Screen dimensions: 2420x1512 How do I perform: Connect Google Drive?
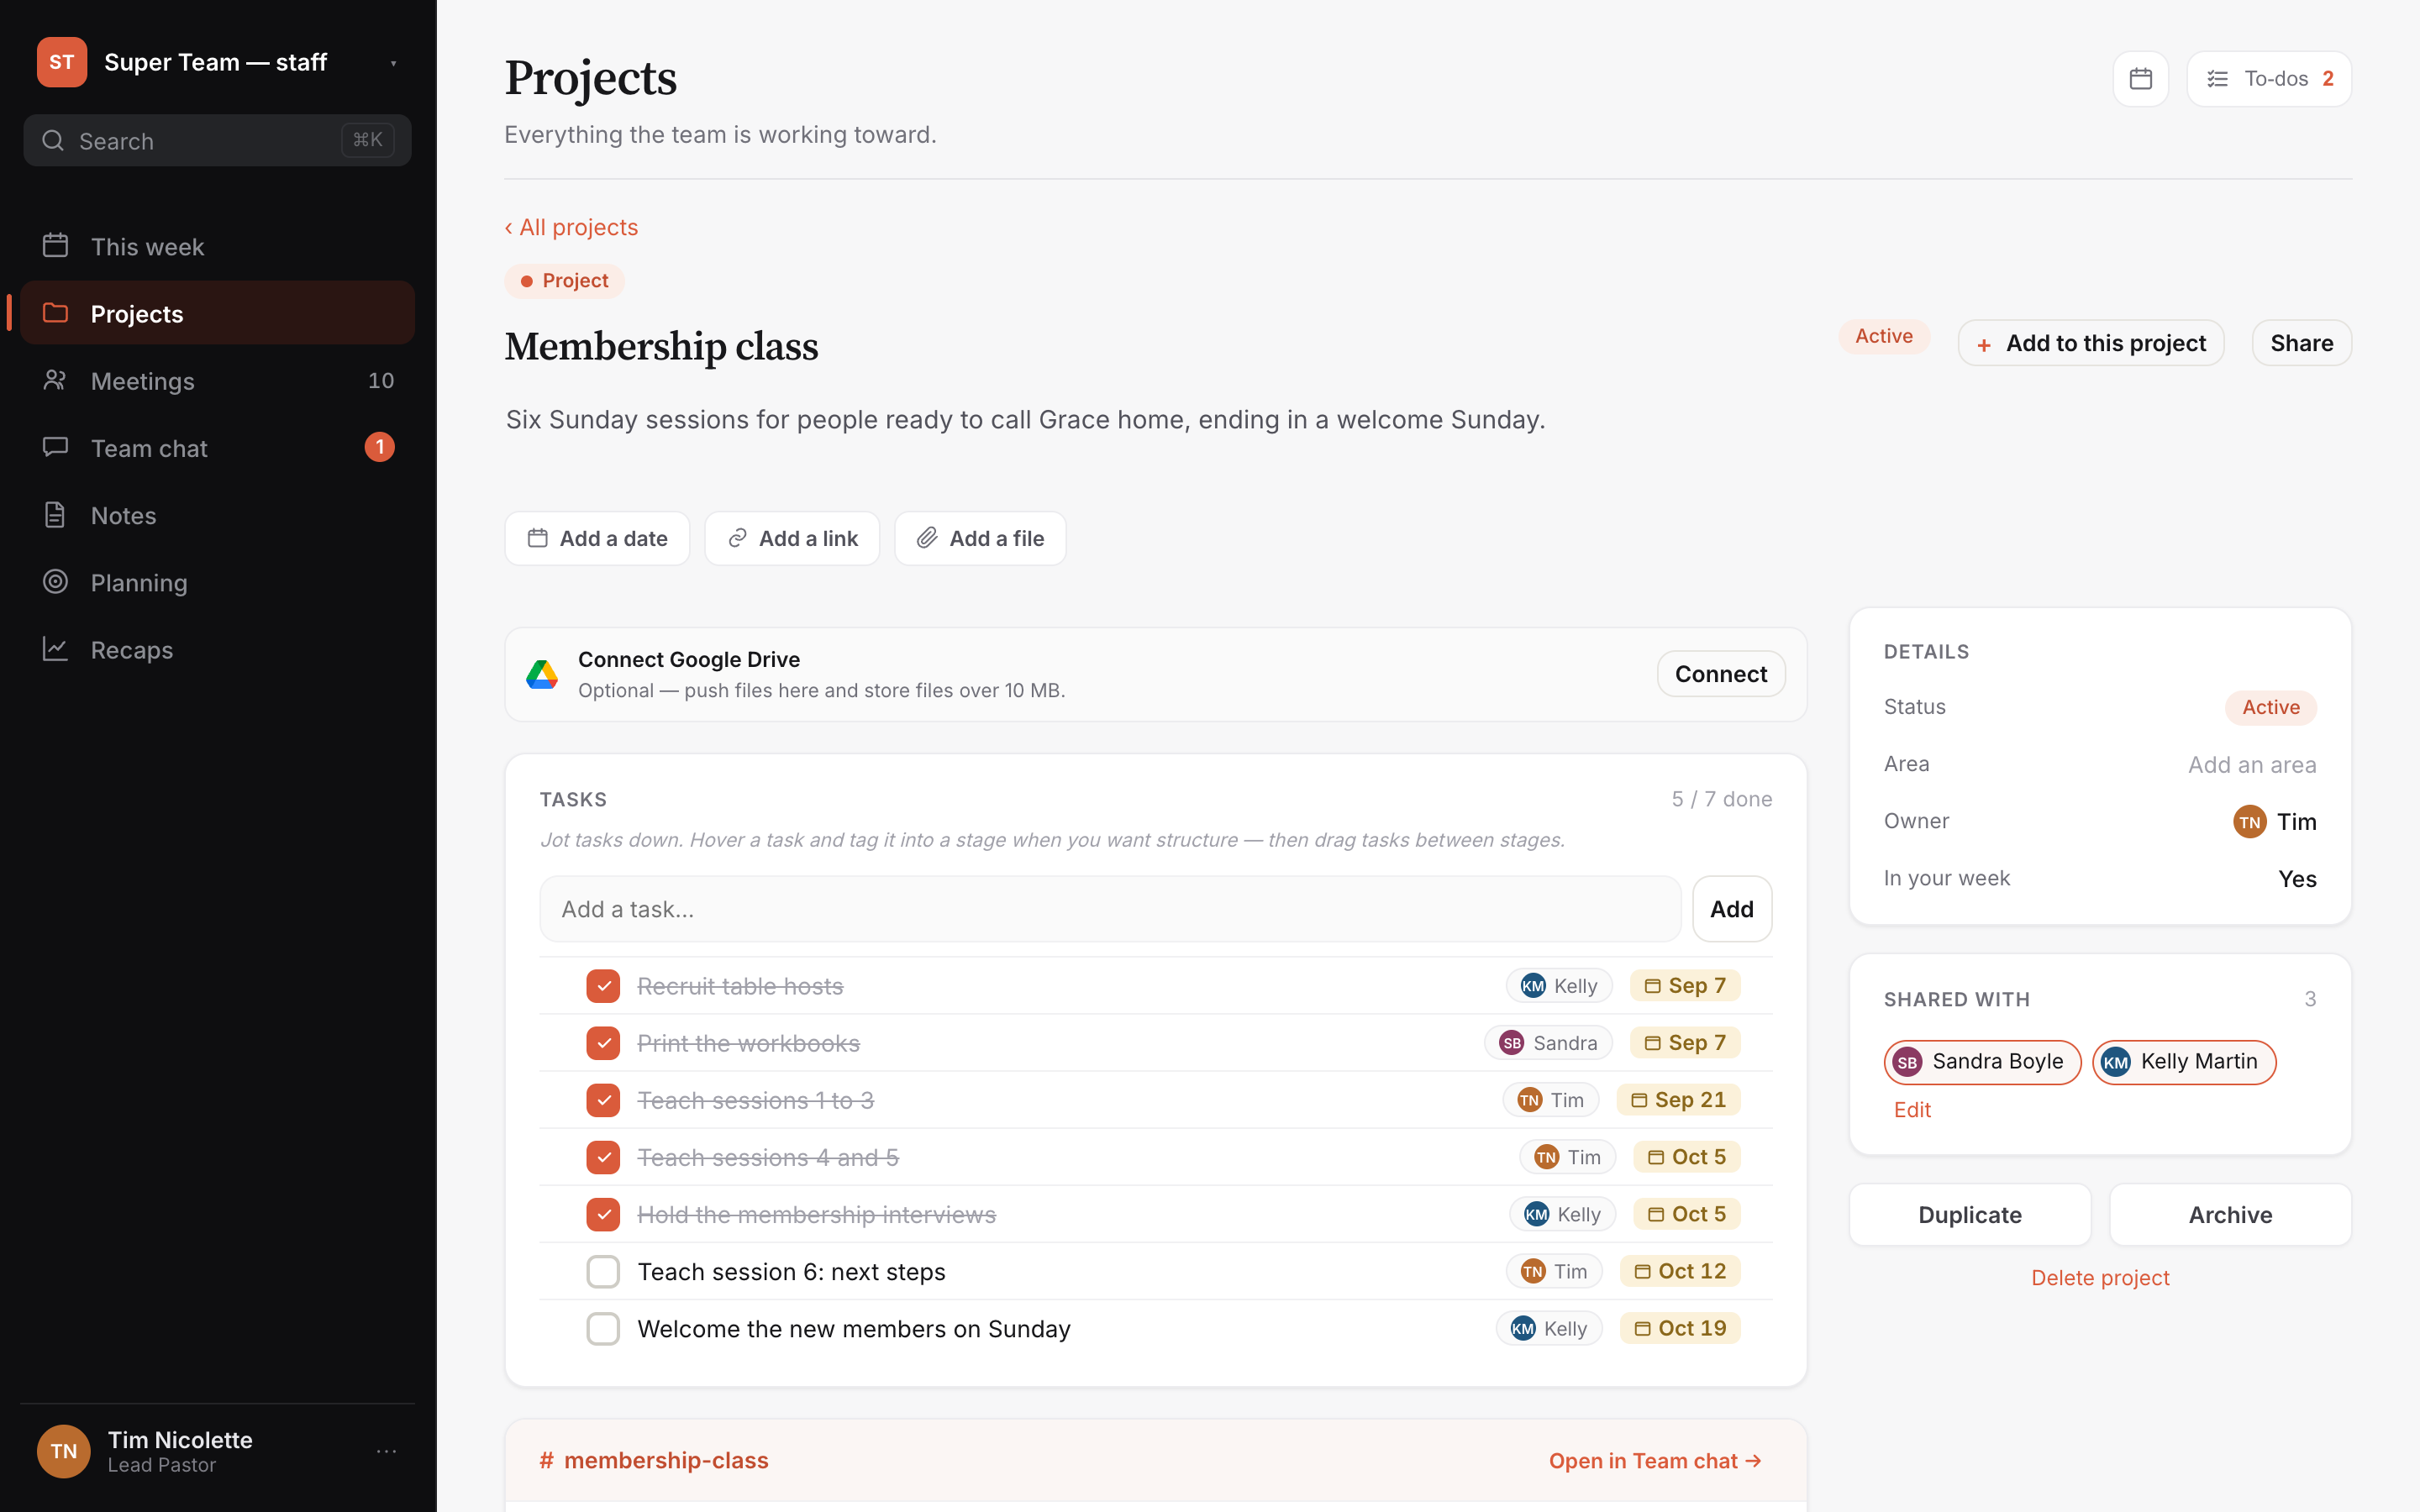click(x=1720, y=674)
